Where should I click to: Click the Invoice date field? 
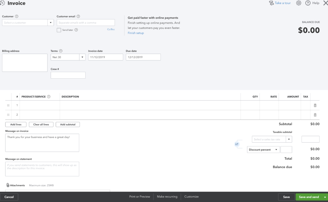click(105, 57)
